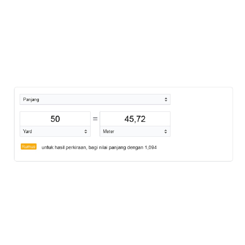Click the result field showing 45,72

point(135,119)
